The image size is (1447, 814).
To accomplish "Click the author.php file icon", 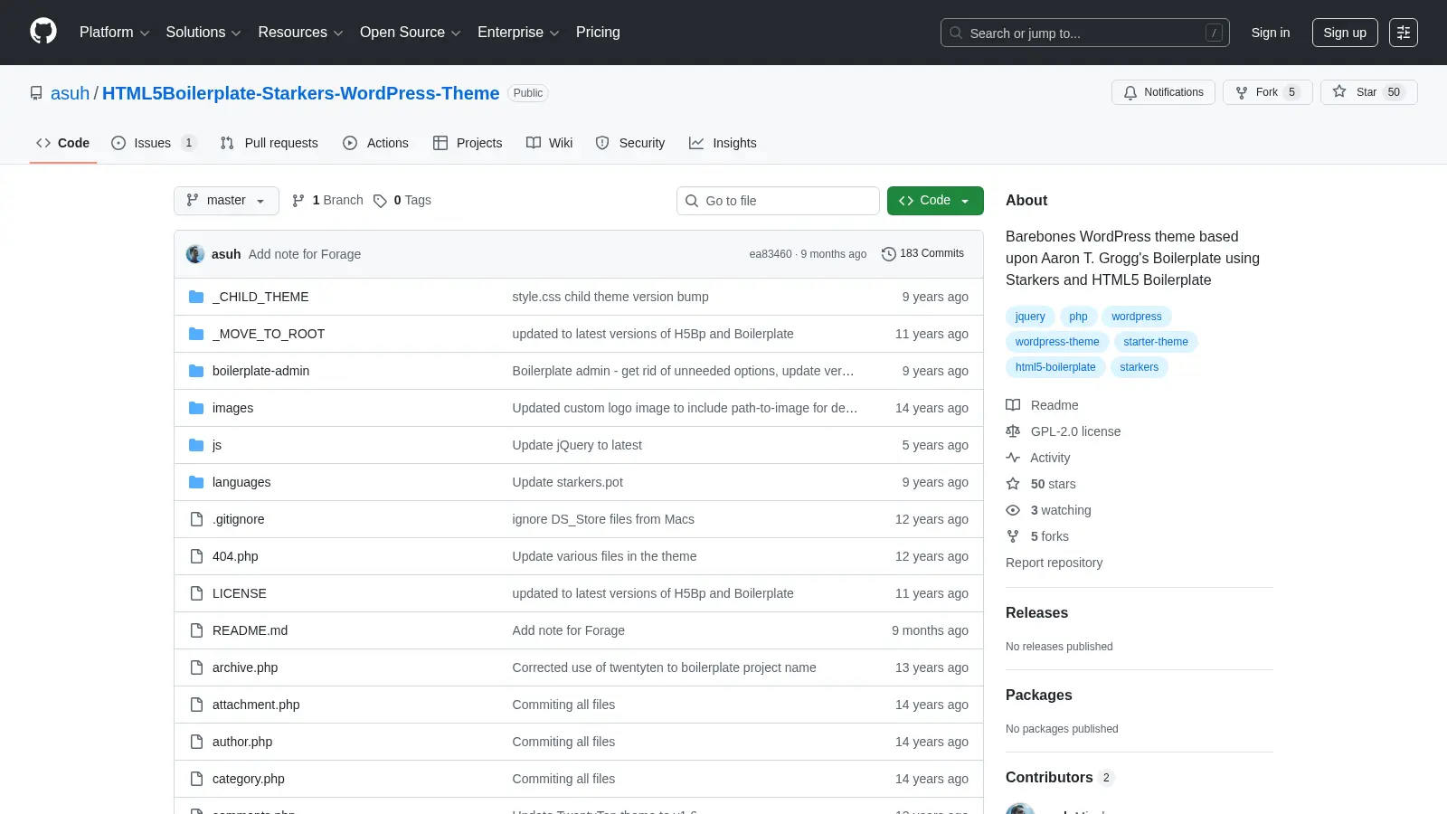I will pyautogui.click(x=196, y=742).
